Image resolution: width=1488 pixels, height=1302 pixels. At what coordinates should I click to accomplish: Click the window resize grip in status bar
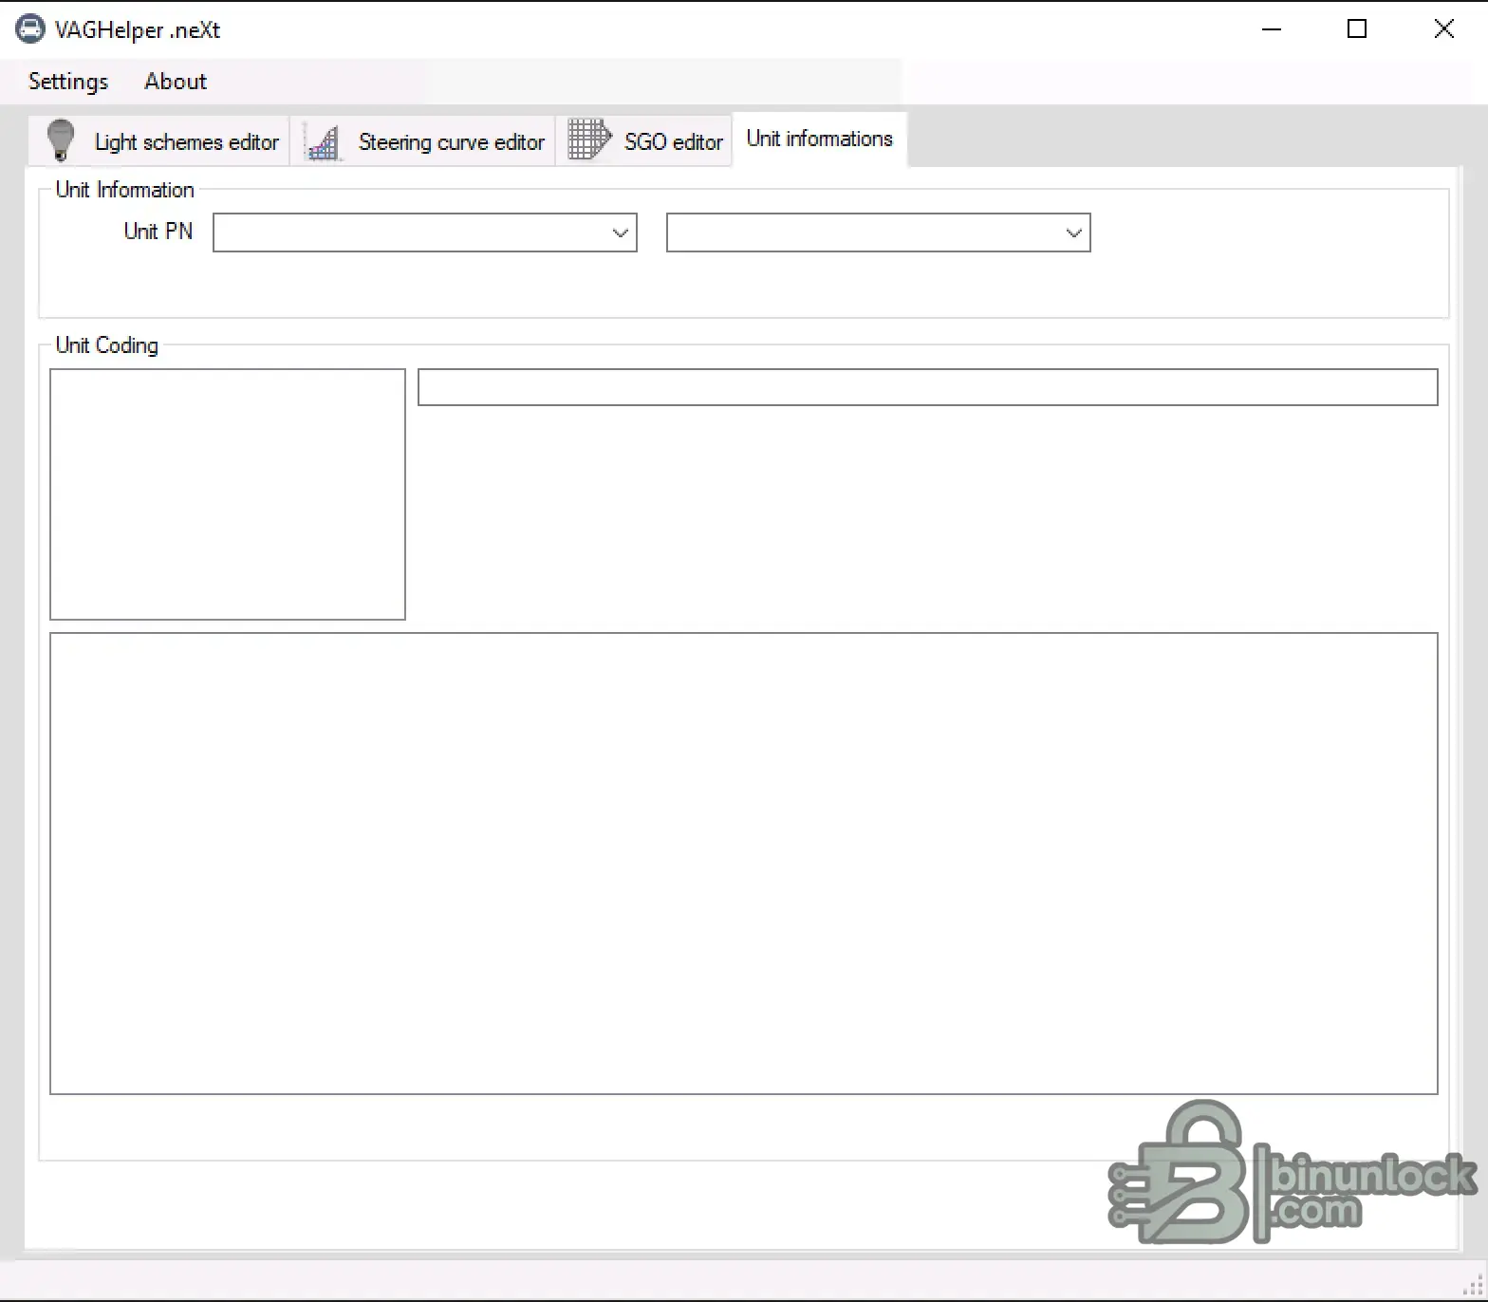coord(1475,1287)
